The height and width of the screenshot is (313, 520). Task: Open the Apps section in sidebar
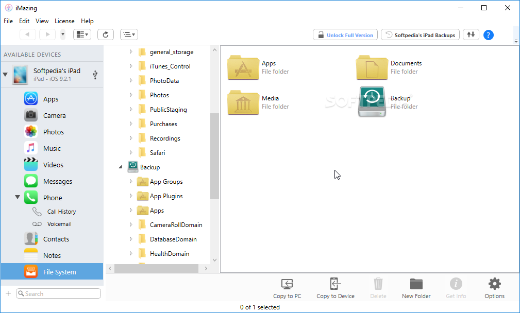(x=52, y=99)
